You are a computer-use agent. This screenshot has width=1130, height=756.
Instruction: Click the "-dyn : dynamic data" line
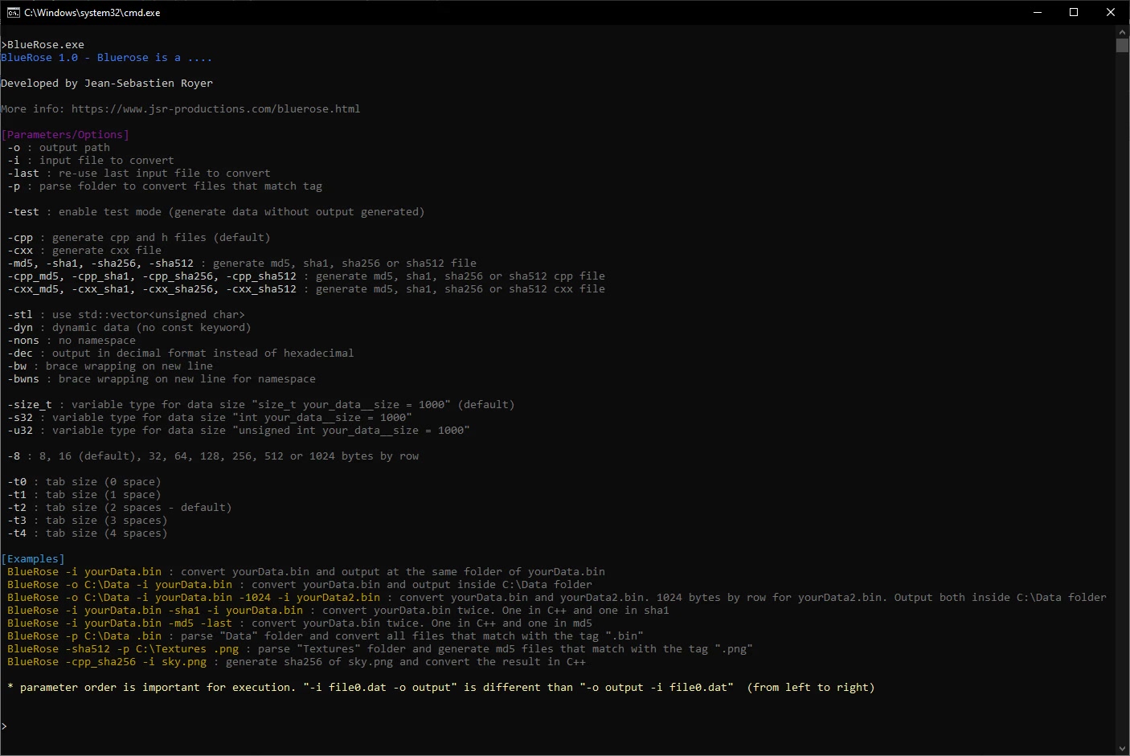[129, 327]
